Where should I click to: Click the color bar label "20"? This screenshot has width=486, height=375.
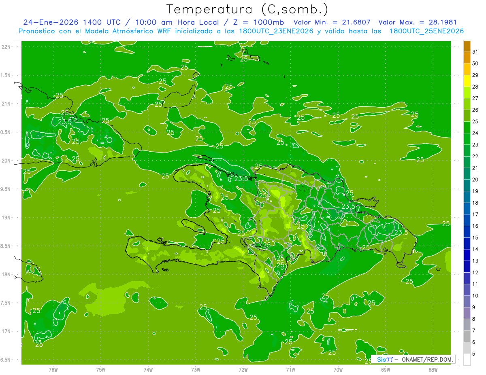pyautogui.click(x=475, y=180)
